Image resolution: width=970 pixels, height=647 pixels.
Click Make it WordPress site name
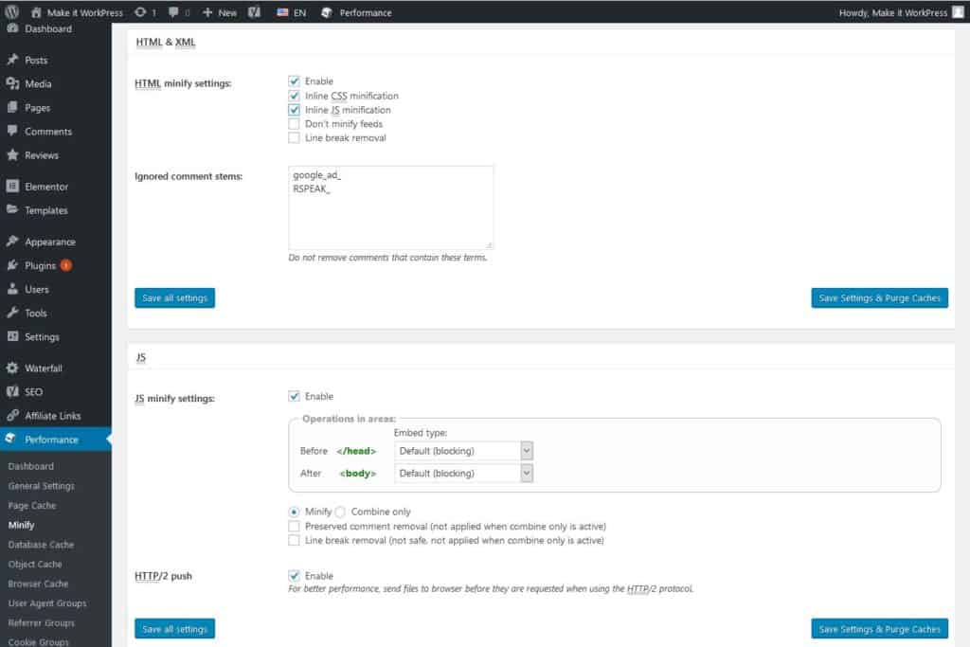tap(84, 12)
